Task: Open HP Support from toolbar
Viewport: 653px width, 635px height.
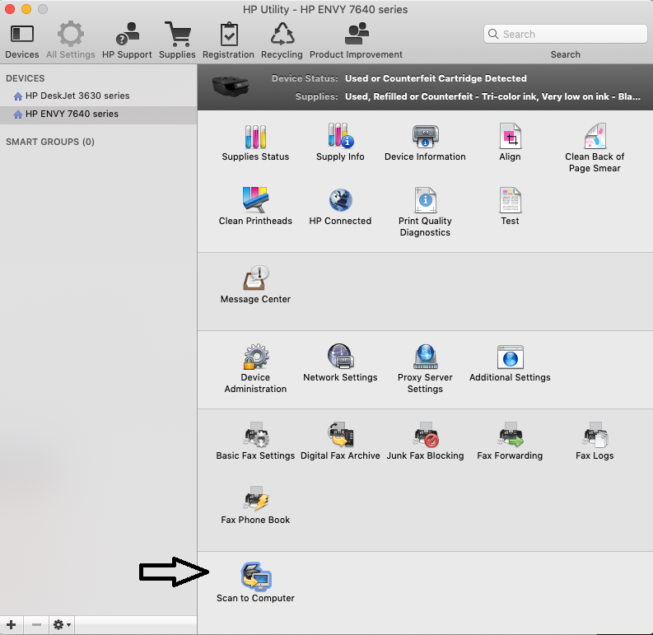Action: coord(127,41)
